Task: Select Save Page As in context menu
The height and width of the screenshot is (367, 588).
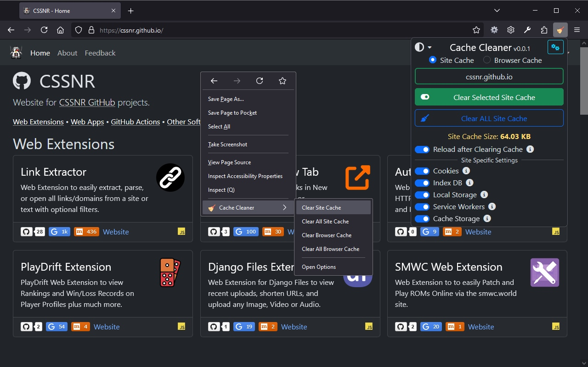Action: click(248, 99)
